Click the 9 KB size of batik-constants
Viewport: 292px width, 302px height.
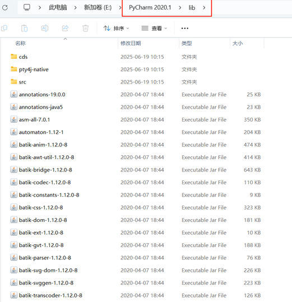coord(255,195)
